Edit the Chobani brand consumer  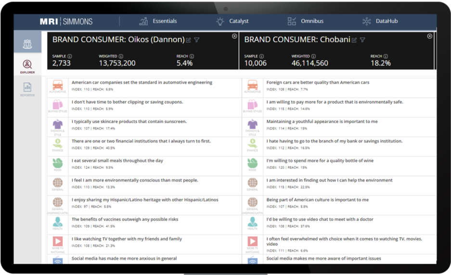(354, 40)
